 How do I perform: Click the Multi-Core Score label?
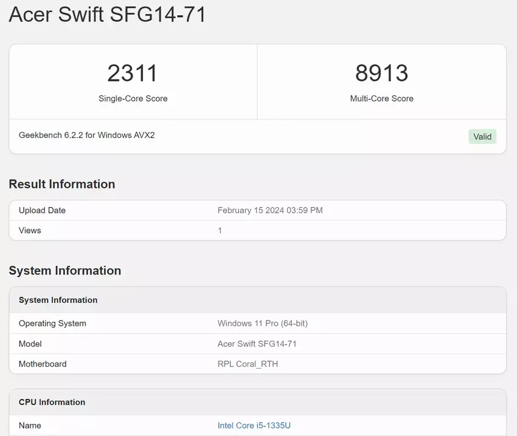pyautogui.click(x=381, y=99)
